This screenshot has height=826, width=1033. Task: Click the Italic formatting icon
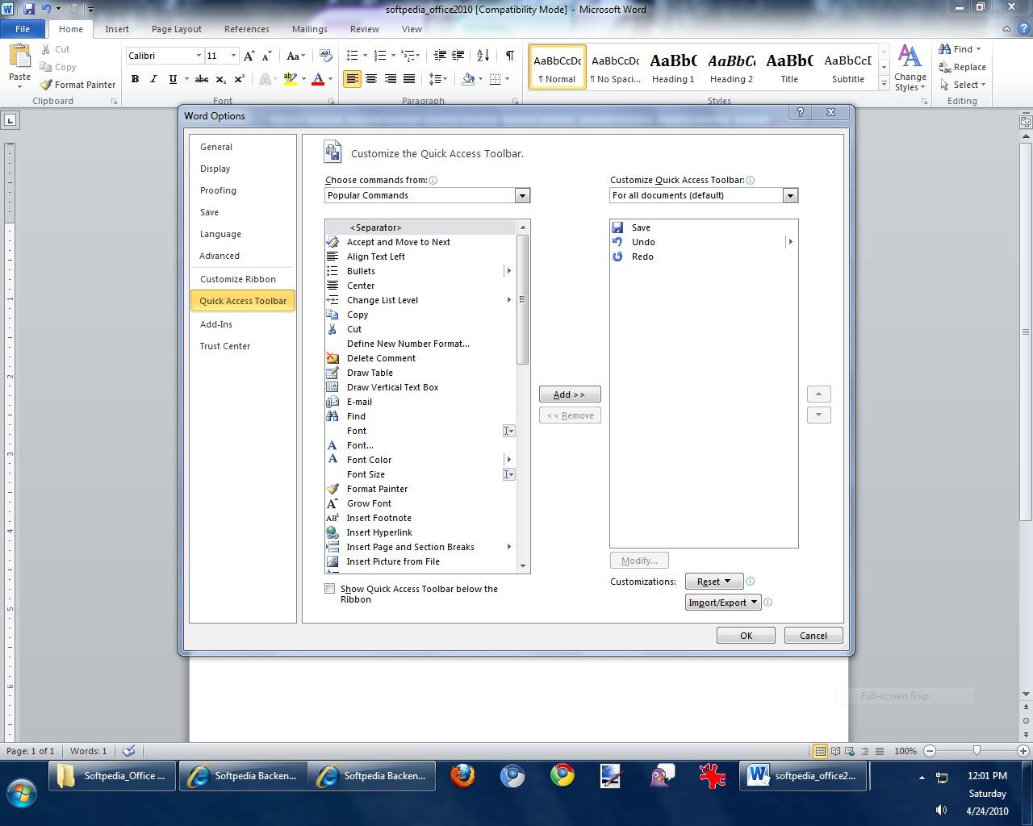coord(153,79)
